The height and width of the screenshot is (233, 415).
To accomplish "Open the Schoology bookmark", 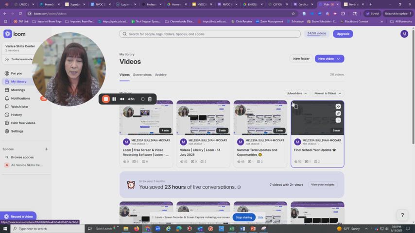I will (295, 21).
